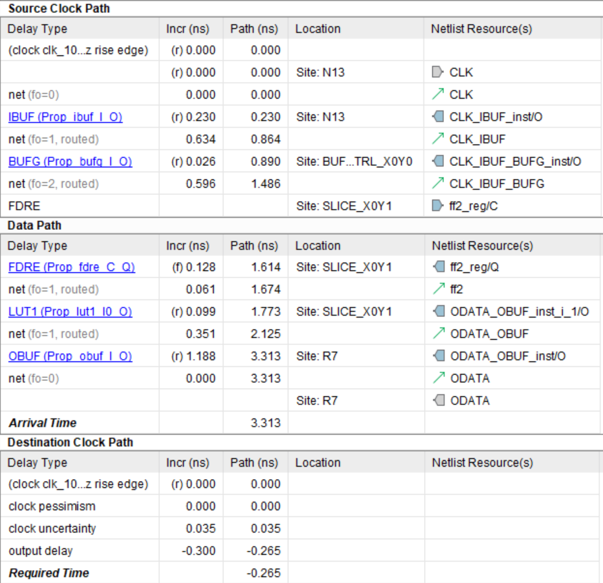Click the net arrow icon beside ODATA_OBUF
The height and width of the screenshot is (583, 603).
(x=438, y=334)
